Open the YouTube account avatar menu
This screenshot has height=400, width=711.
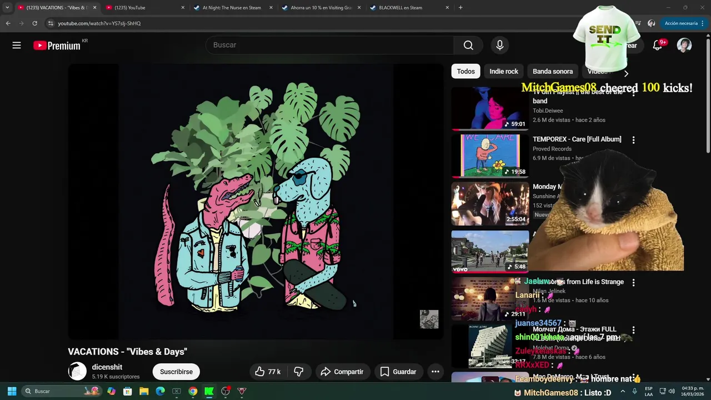click(684, 46)
